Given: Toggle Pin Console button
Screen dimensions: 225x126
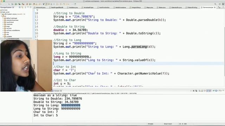Looking at the screenshot, I should [x=213, y=91].
